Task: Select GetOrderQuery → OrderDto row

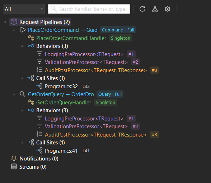Action: click(61, 94)
